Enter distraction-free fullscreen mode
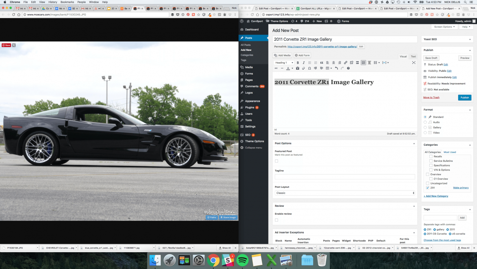Viewport: 477px width, 269px height. click(x=414, y=63)
